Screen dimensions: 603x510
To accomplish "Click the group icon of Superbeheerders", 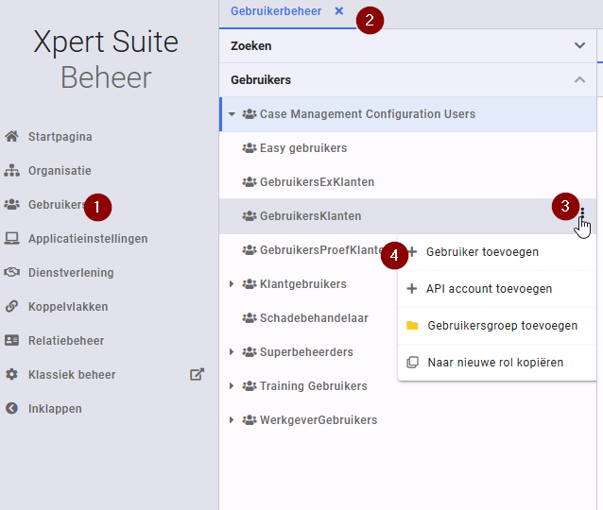I will [250, 351].
